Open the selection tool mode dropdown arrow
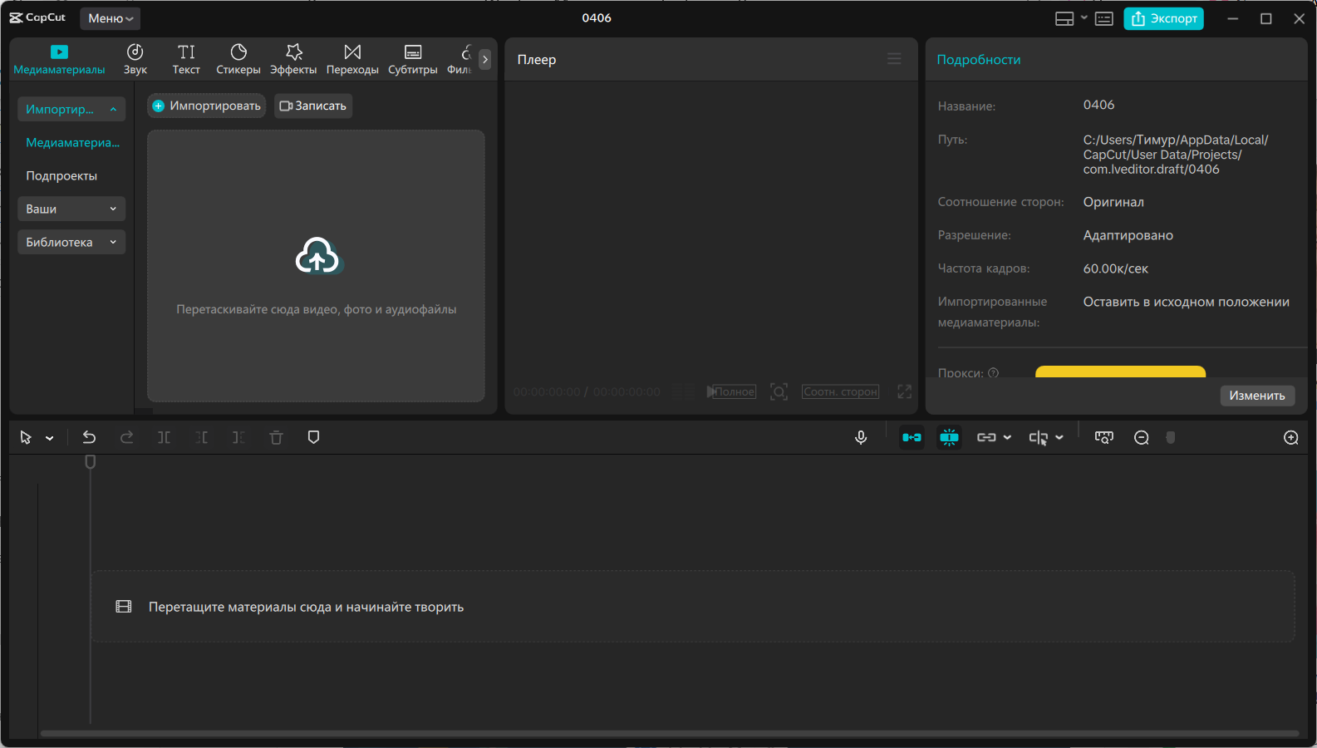This screenshot has width=1317, height=748. point(50,438)
